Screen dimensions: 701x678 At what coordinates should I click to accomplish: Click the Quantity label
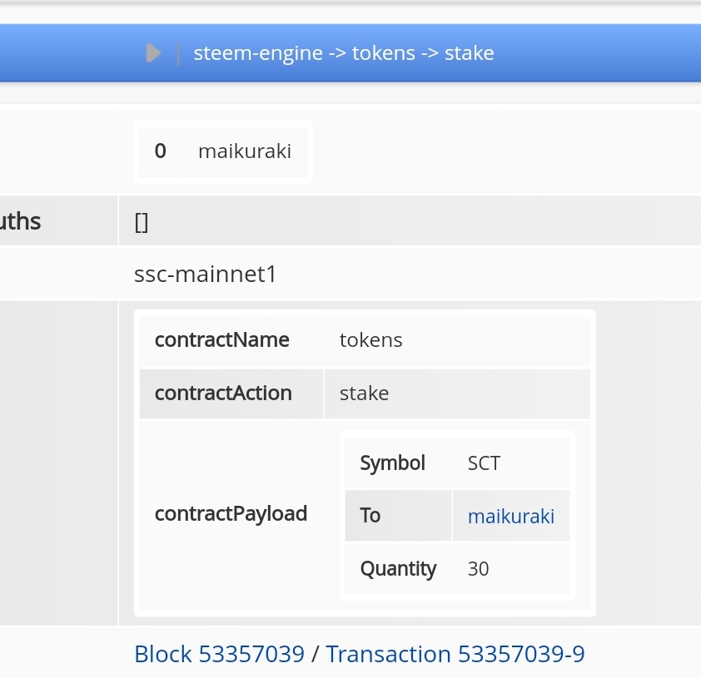click(398, 568)
